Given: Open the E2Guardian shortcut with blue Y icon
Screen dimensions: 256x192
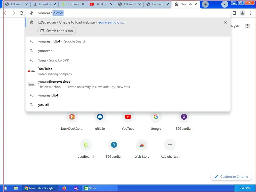Looking at the screenshot, I should (x=114, y=148).
